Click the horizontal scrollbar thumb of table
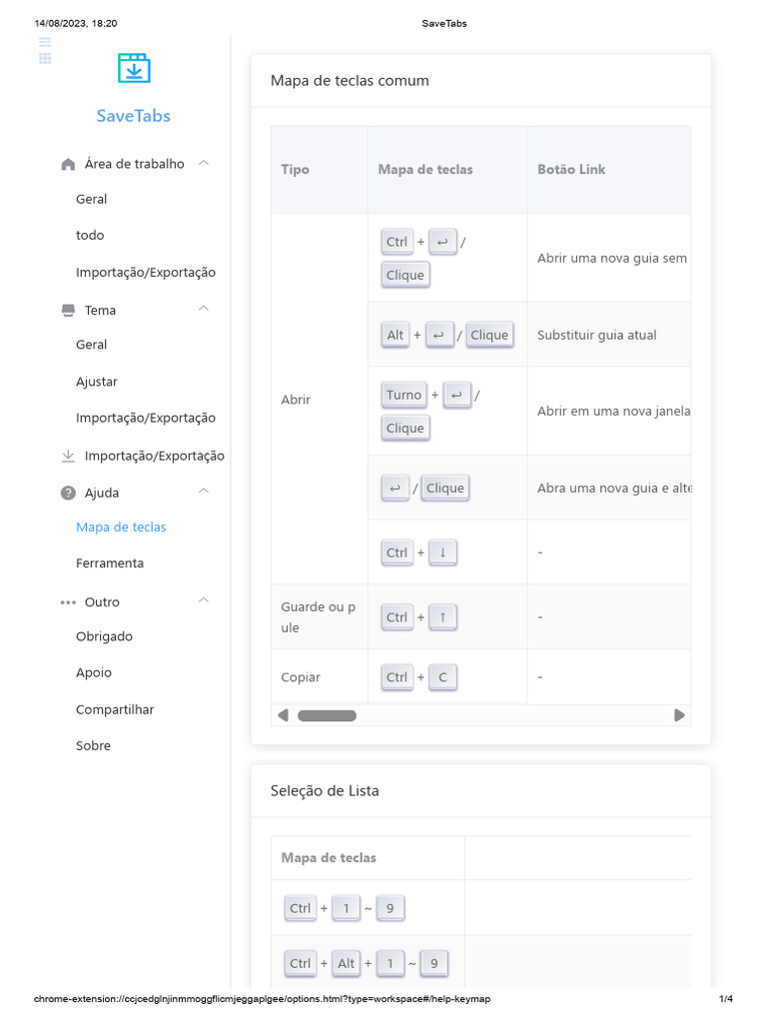This screenshot has height=1023, width=767. (x=327, y=715)
